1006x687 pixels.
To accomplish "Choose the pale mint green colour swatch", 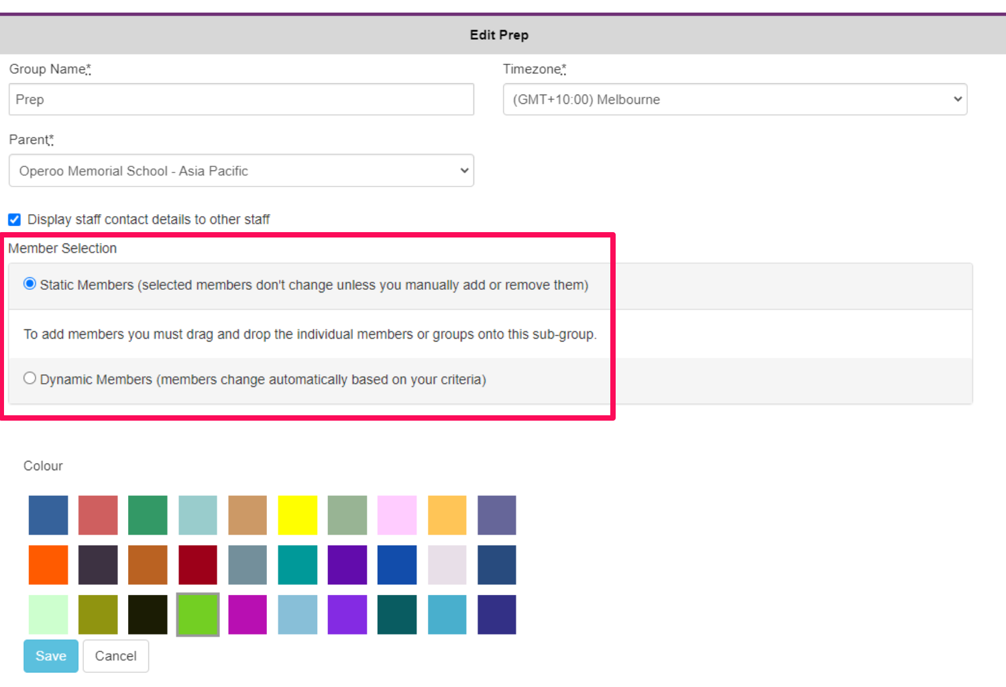I will pos(48,615).
